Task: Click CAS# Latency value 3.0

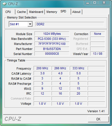Action: [x=42, y=73]
